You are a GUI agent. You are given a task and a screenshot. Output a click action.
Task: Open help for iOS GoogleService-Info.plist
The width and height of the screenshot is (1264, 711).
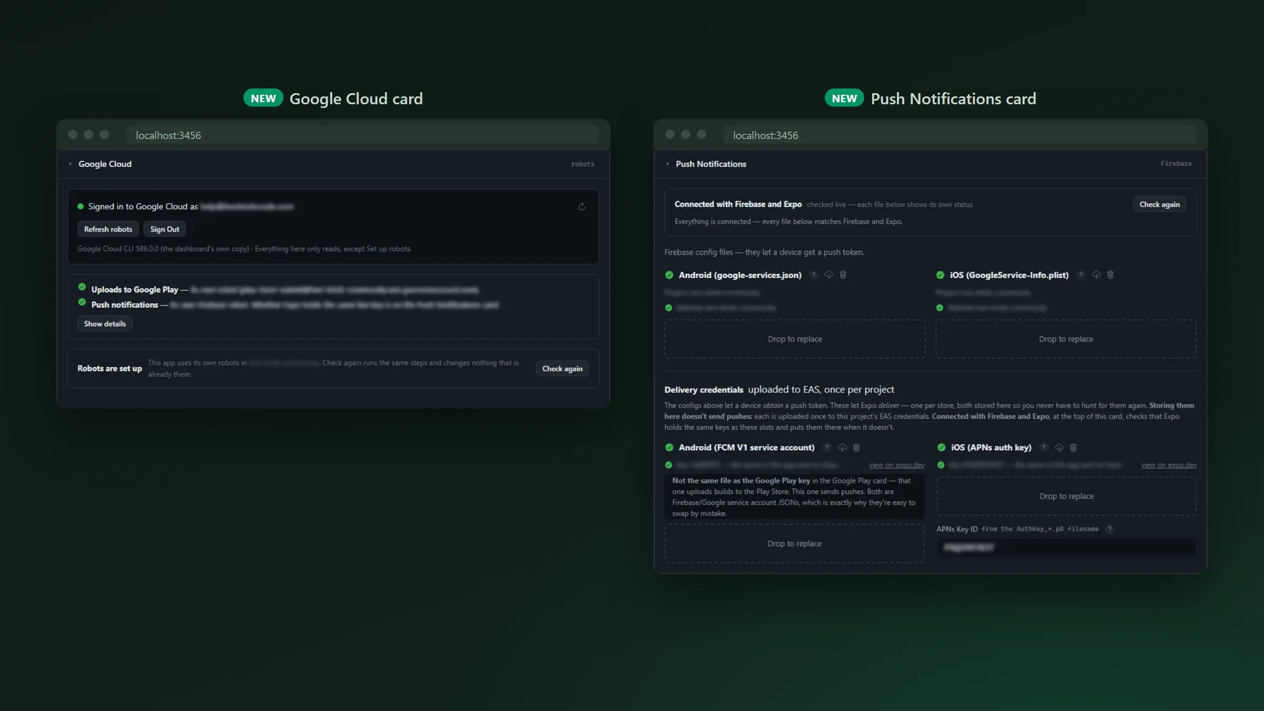click(x=1081, y=275)
